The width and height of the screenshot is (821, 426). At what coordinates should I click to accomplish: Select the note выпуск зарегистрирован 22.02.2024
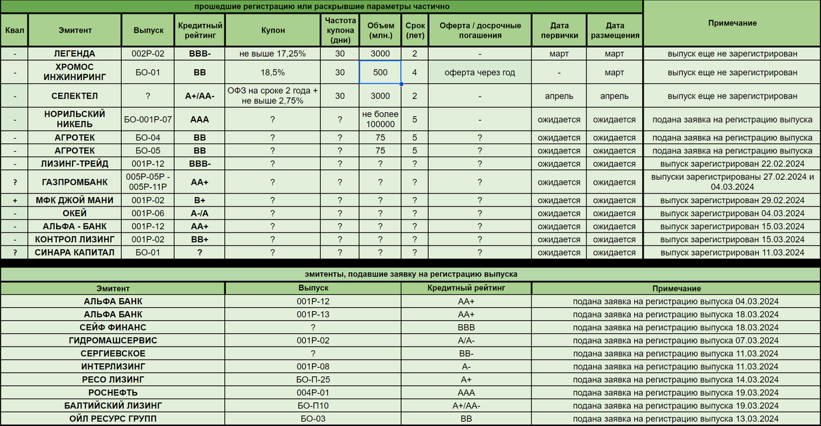pos(732,163)
